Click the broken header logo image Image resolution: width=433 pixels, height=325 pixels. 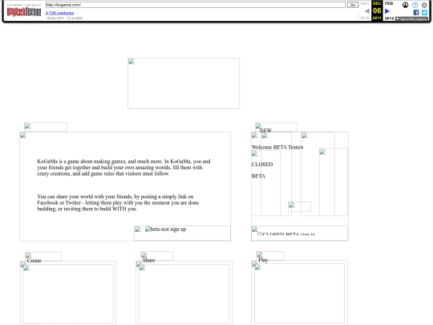(184, 83)
